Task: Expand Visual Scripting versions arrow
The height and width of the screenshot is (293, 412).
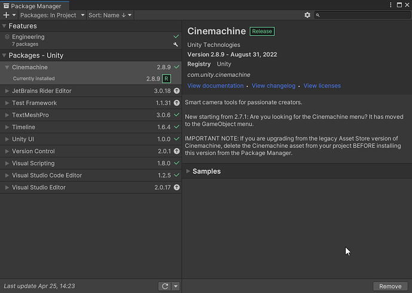Action: 7,163
